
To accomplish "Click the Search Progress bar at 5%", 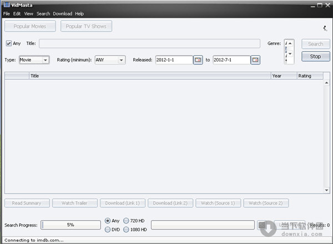I will click(70, 225).
